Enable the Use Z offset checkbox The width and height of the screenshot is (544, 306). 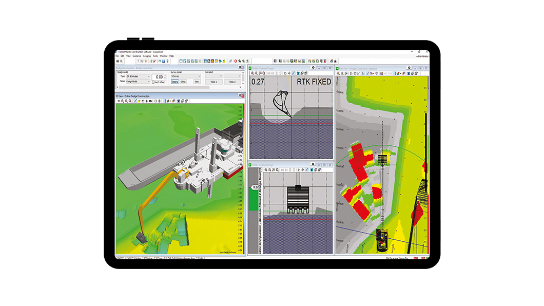(153, 82)
